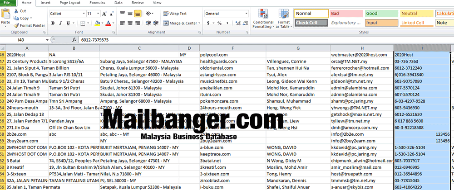
Task: Open Format as Table icon
Action: point(283,14)
